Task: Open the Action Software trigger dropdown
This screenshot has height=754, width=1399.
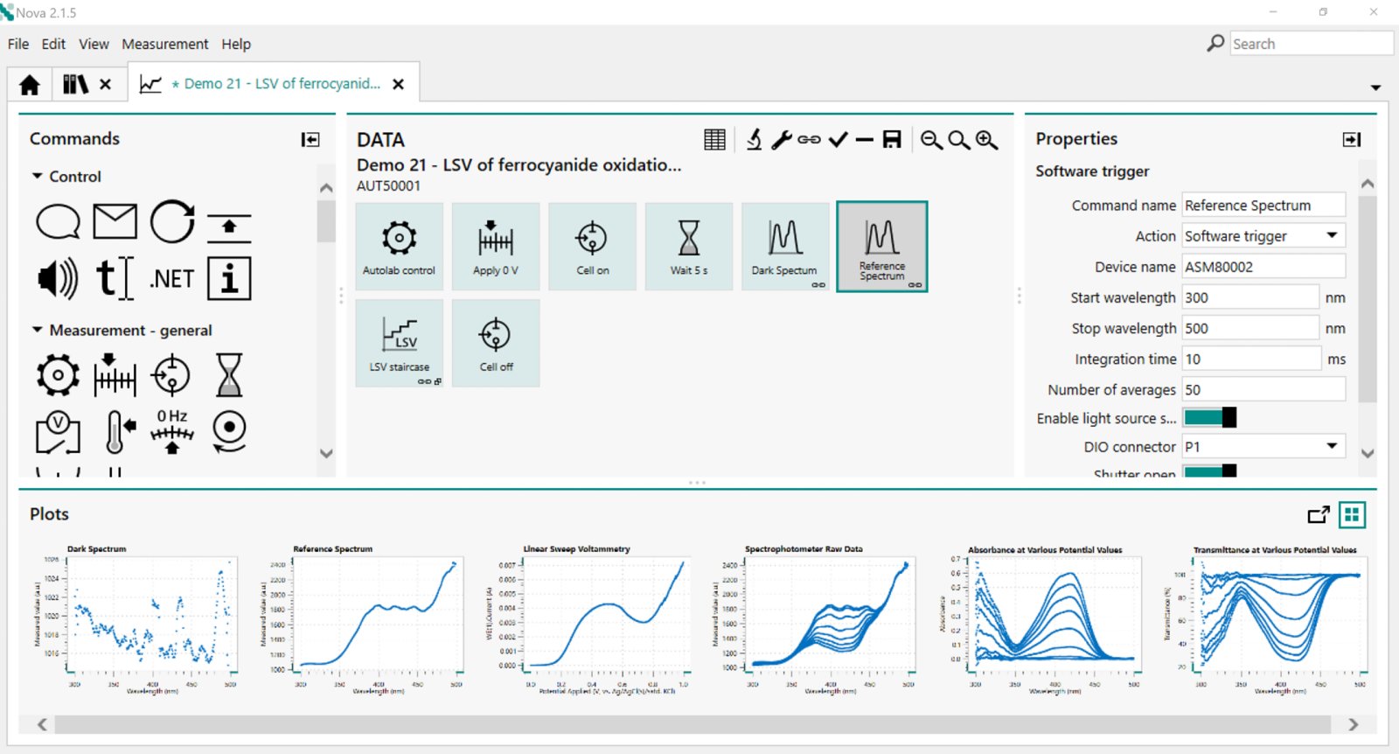Action: pos(1263,236)
